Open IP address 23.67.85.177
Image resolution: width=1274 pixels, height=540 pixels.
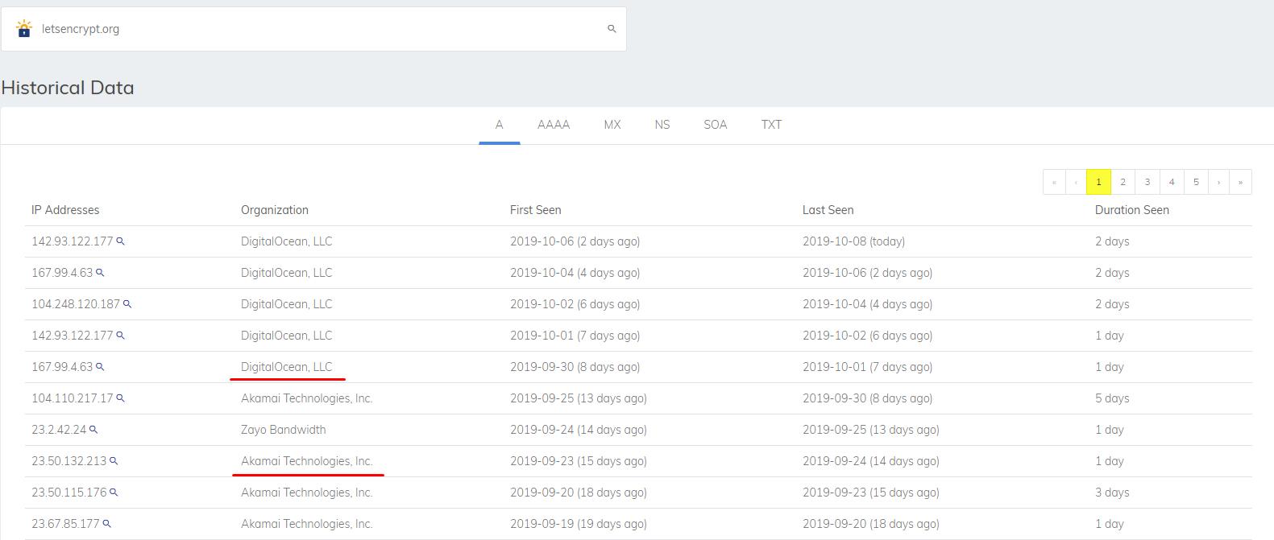(x=65, y=524)
